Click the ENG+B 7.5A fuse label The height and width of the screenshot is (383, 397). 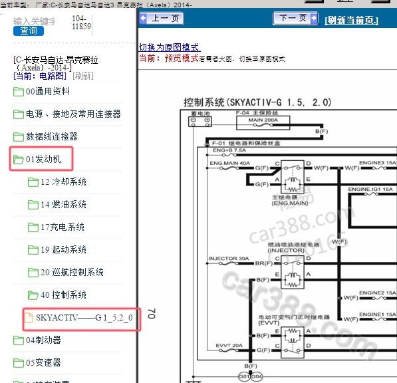[x=229, y=150]
